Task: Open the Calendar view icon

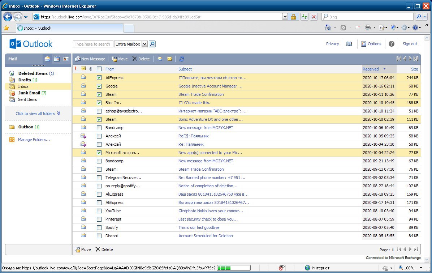Action: tap(57, 59)
